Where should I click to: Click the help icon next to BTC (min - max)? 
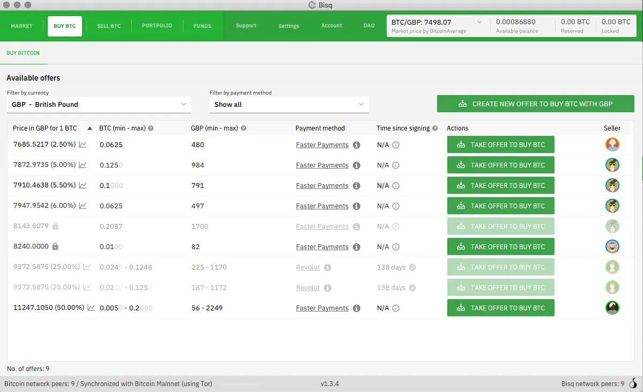[151, 128]
